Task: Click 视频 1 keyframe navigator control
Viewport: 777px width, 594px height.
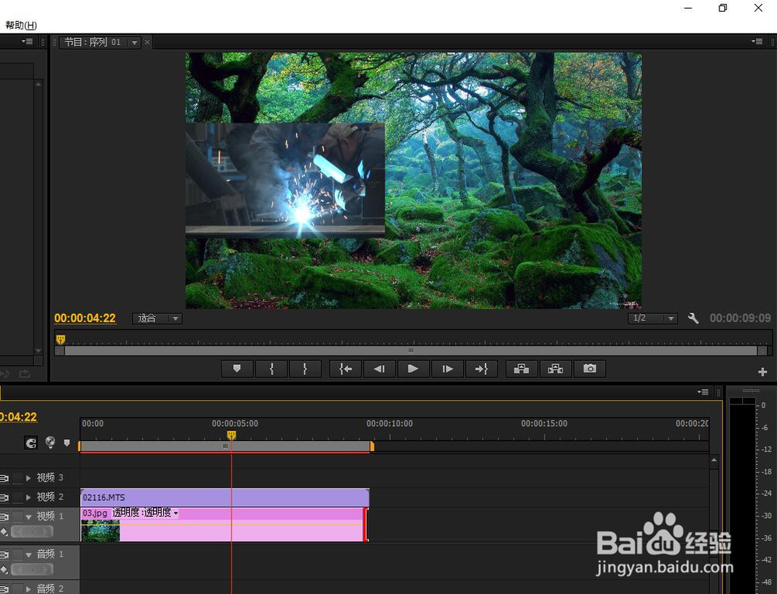Action: coord(32,532)
